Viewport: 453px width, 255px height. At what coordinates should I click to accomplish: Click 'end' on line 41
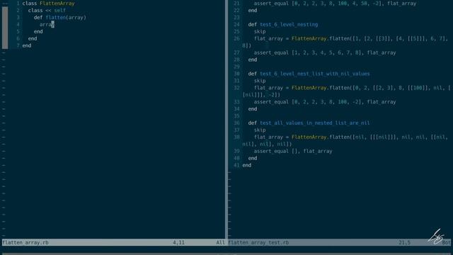pyautogui.click(x=247, y=165)
